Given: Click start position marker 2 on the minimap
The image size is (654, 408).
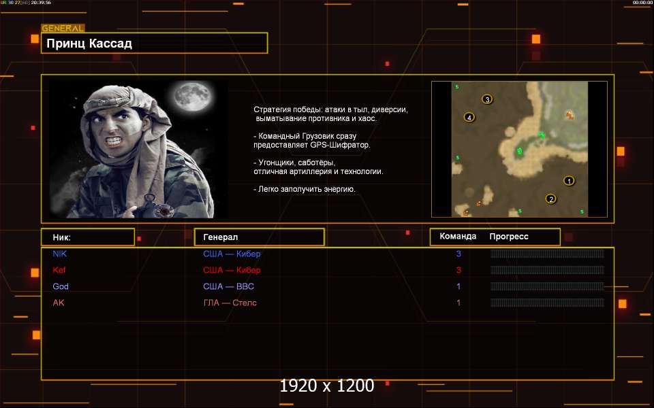Looking at the screenshot, I should pos(551,199).
